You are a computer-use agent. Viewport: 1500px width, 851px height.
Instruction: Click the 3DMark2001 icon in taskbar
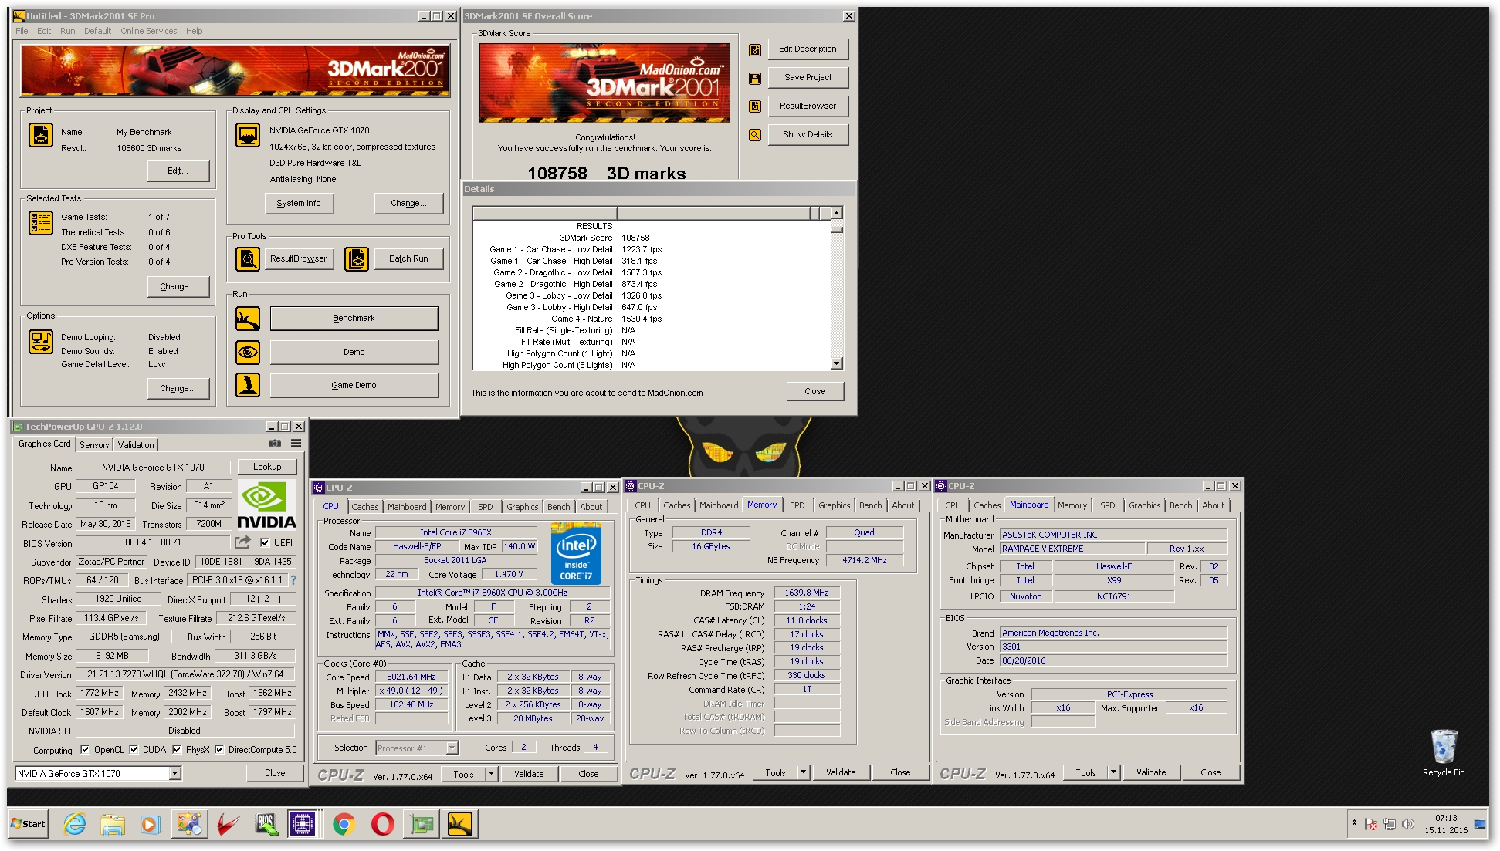point(460,824)
